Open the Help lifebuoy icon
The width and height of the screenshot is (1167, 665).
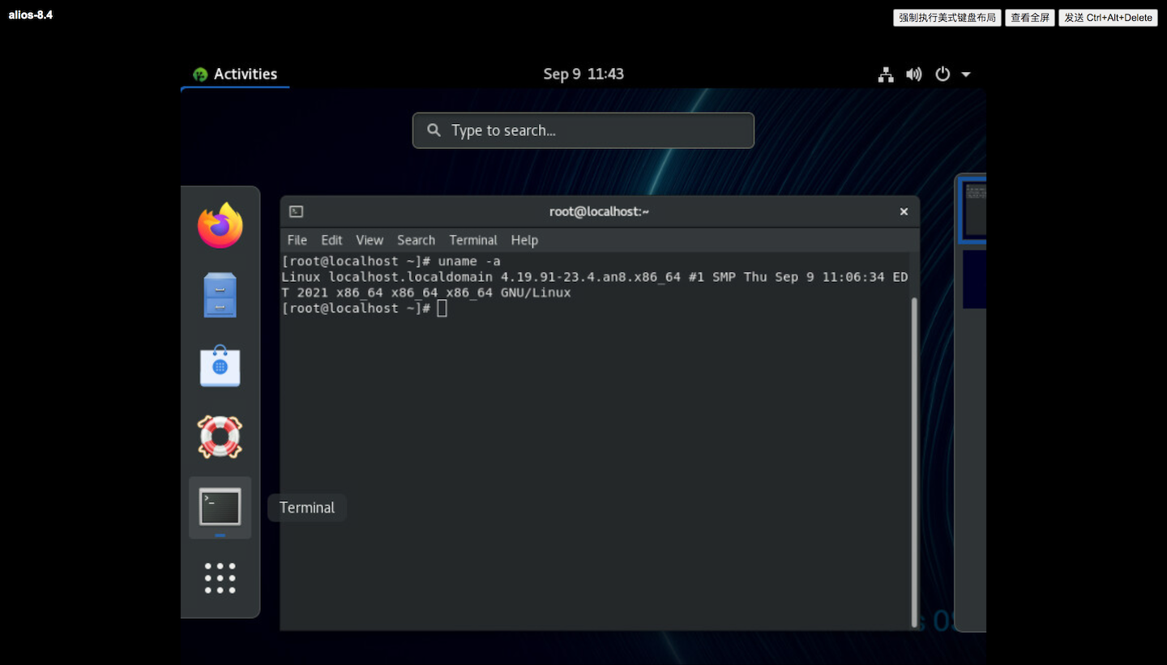tap(220, 437)
